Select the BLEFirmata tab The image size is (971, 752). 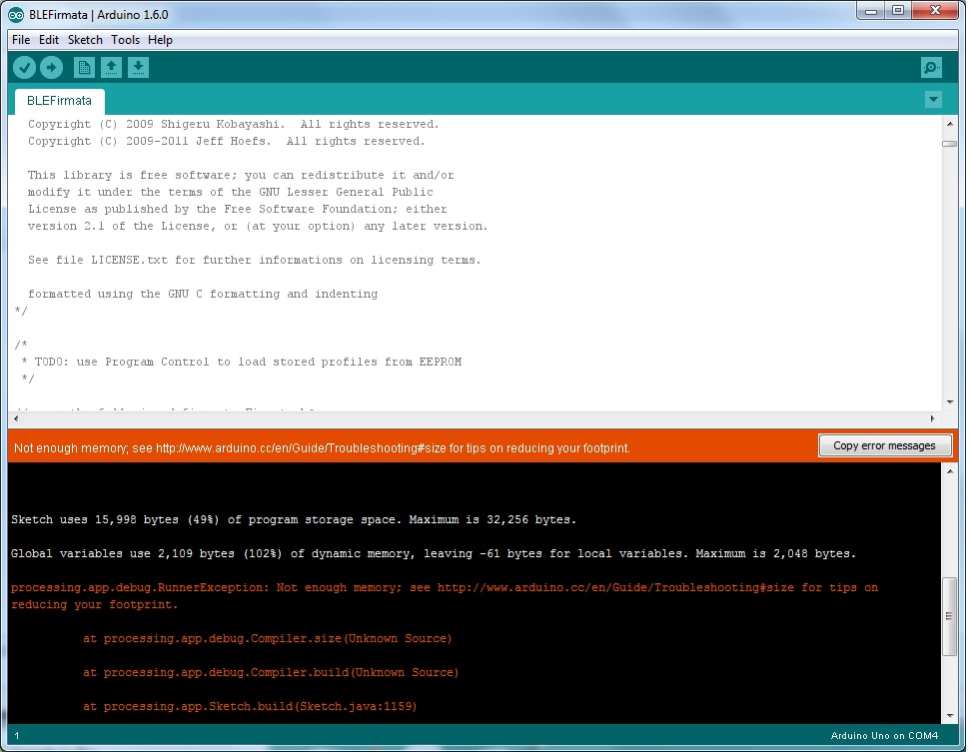pos(60,101)
